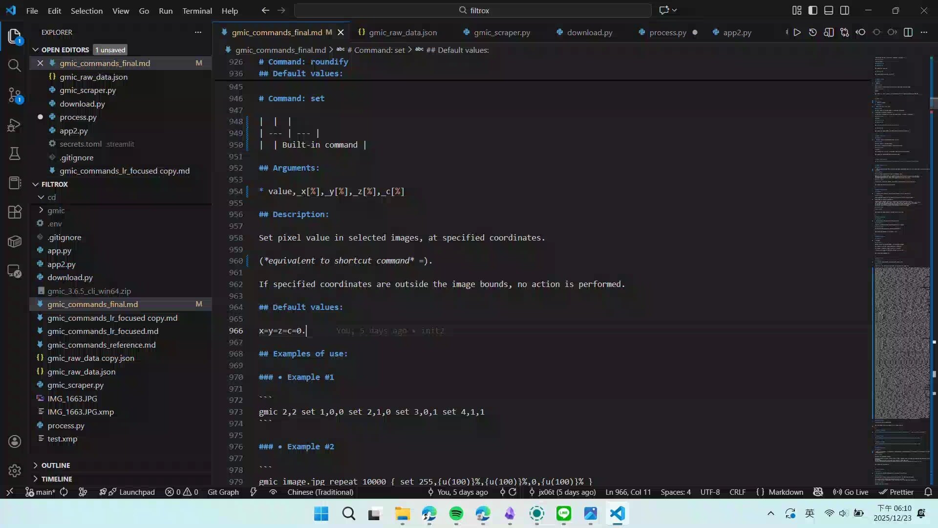Click the Run Code play icon
The height and width of the screenshot is (528, 938).
pyautogui.click(x=797, y=32)
